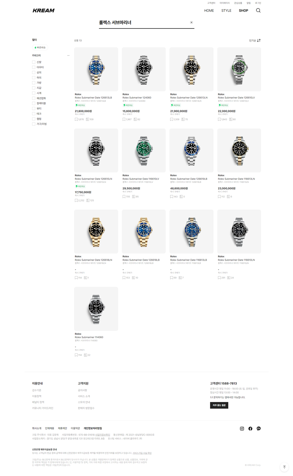Image resolution: width=293 pixels, height=476 pixels.
Task: Check the 가구/리빙 category checkbox
Action: (34, 124)
